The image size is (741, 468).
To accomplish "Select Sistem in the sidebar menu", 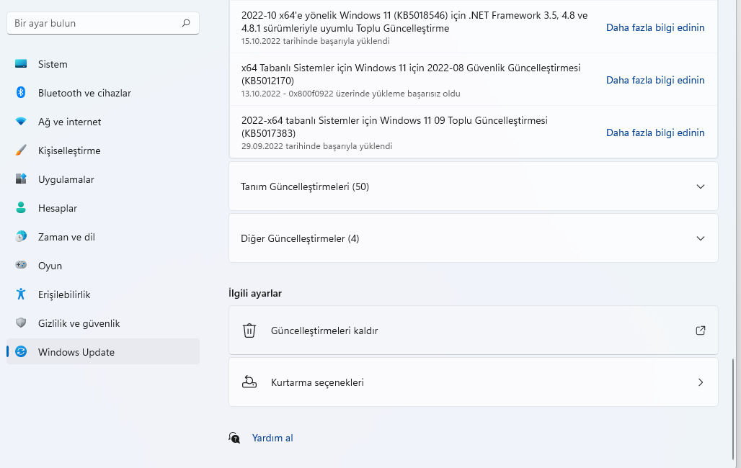I will tap(53, 64).
